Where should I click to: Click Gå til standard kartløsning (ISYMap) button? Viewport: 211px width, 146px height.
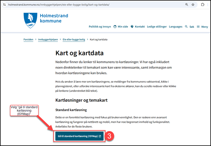click(x=80, y=136)
